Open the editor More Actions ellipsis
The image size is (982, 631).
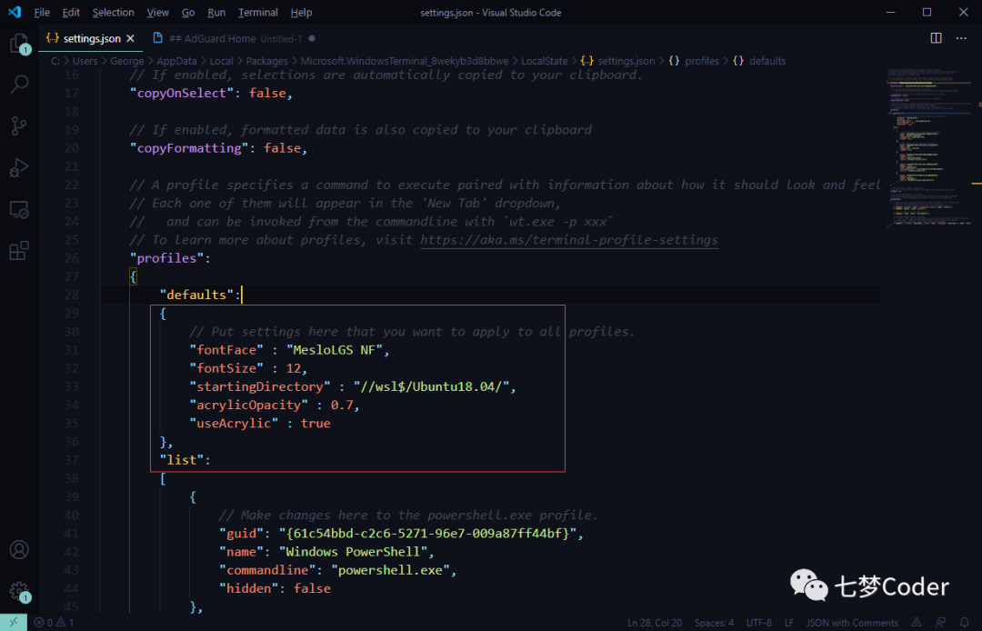961,38
